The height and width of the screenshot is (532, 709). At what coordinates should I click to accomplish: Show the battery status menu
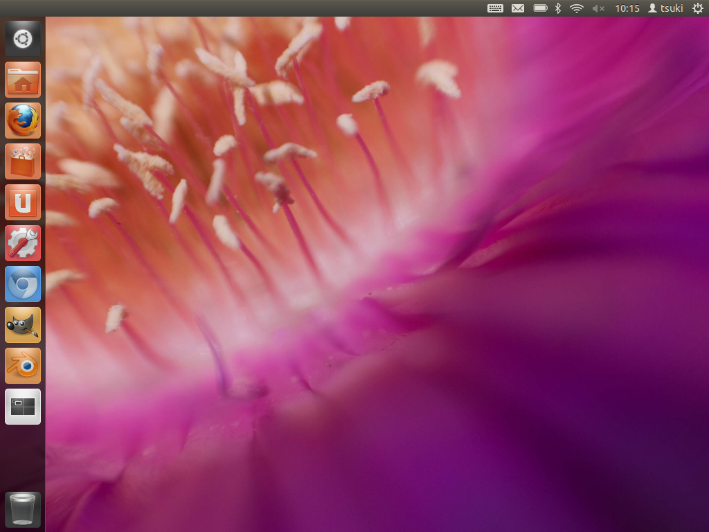pos(540,8)
